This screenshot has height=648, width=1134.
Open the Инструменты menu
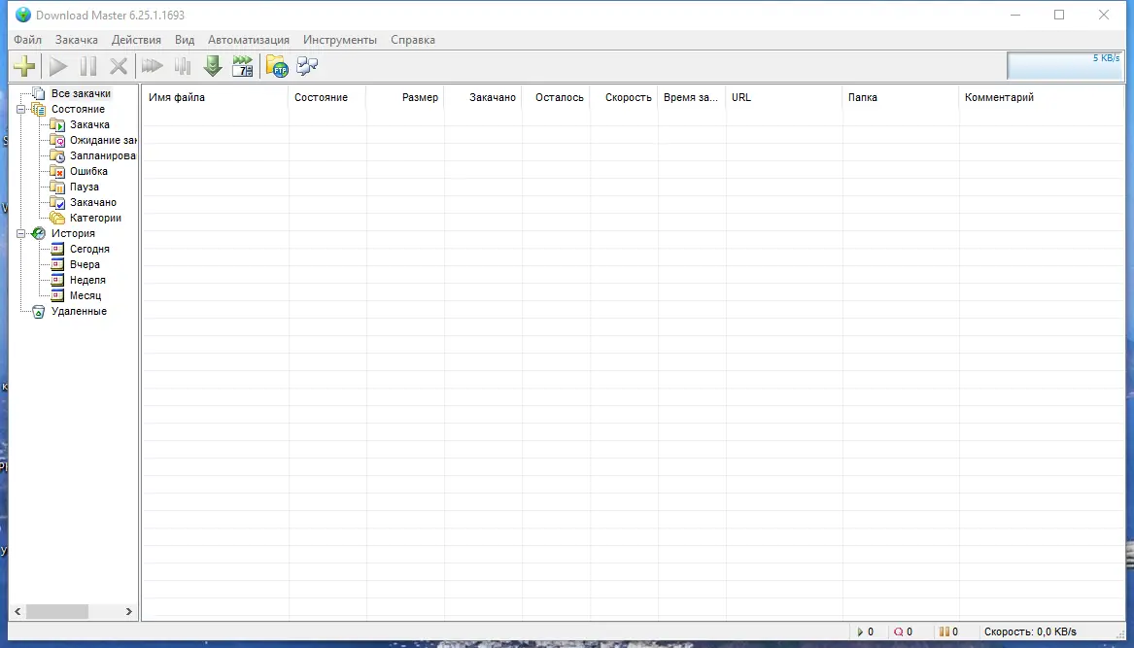[340, 40]
